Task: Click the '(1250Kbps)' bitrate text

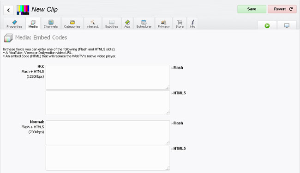Action: 35,76
